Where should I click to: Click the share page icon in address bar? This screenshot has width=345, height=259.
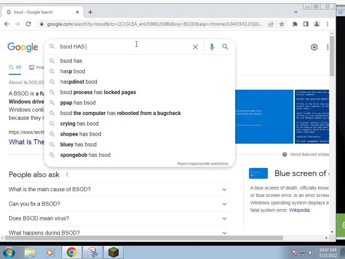[x=271, y=24]
